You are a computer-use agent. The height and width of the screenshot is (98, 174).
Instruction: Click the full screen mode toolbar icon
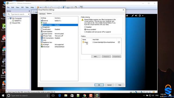click(x=72, y=7)
